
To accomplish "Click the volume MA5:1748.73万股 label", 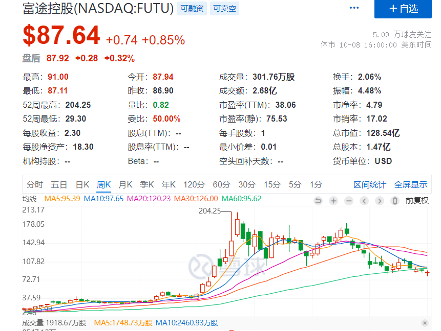I will pyautogui.click(x=123, y=323).
